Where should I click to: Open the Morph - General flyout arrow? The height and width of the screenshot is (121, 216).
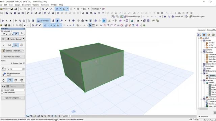pos(23,39)
